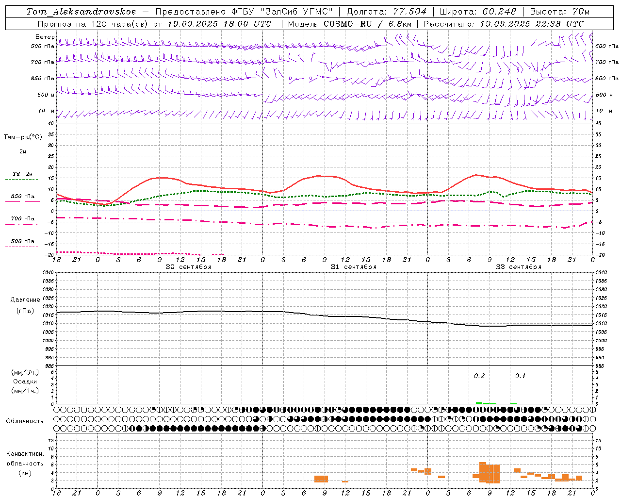Select the Высота: 70м elevation text
The height and width of the screenshot is (497, 621).
pyautogui.click(x=560, y=12)
